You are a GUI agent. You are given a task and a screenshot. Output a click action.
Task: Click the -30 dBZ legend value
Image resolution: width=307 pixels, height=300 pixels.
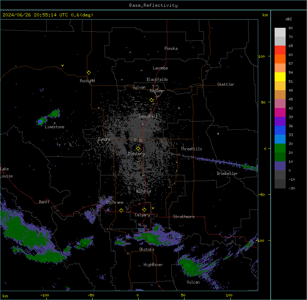tap(292, 188)
